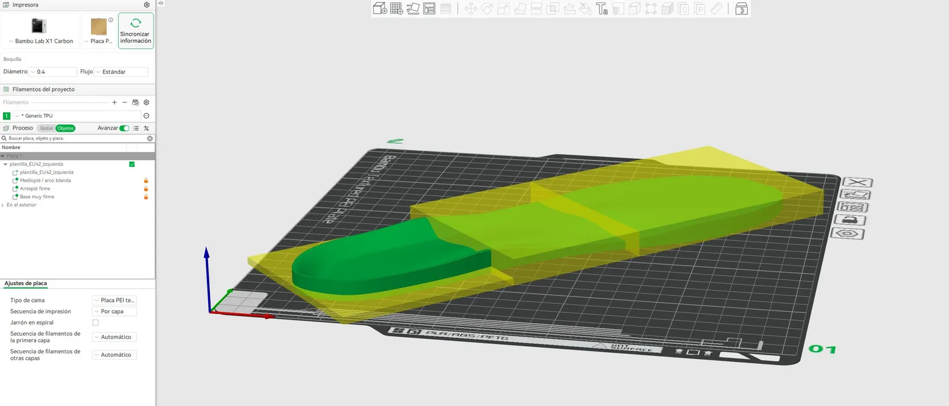Click the plate's lock icon
The height and width of the screenshot is (406, 949).
(851, 220)
